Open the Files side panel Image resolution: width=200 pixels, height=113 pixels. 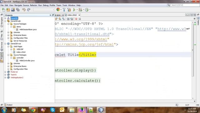click(2, 37)
